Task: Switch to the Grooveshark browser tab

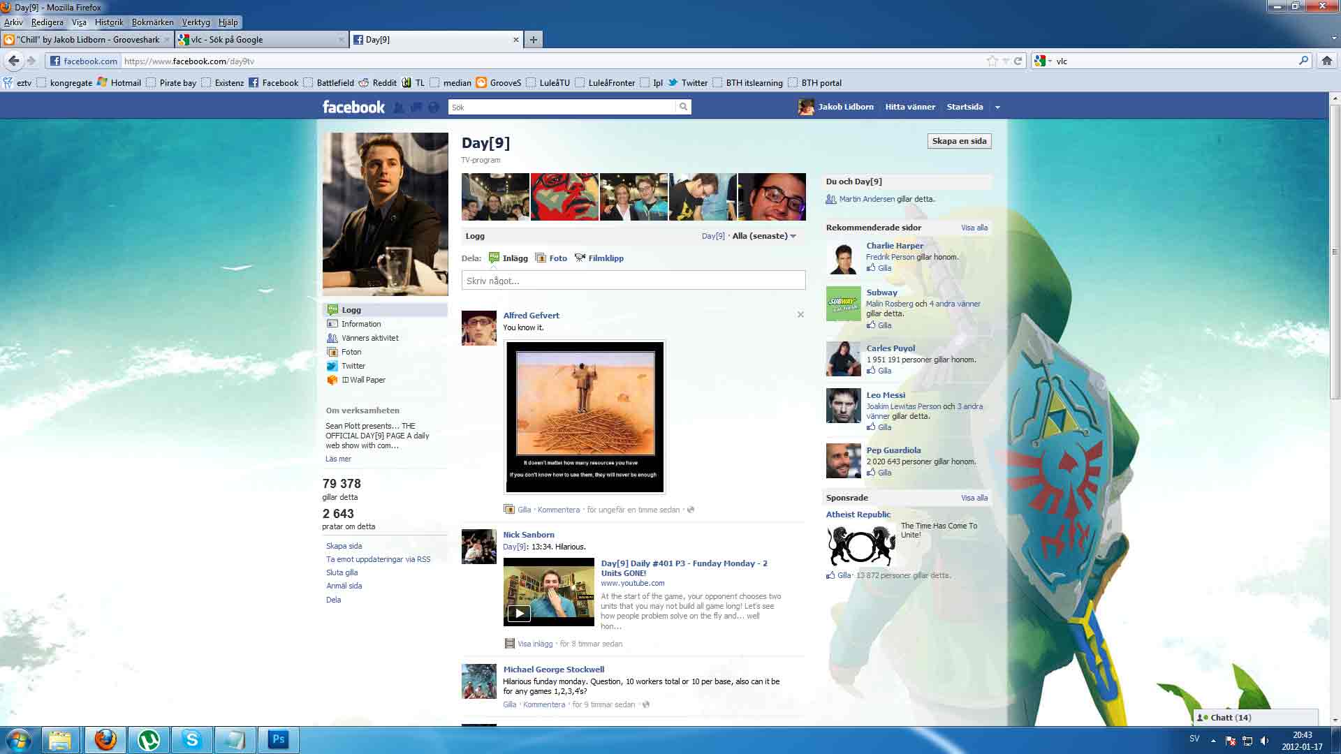Action: click(x=86, y=40)
